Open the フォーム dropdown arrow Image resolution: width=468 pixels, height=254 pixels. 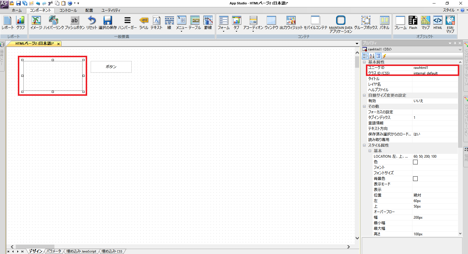(223, 31)
